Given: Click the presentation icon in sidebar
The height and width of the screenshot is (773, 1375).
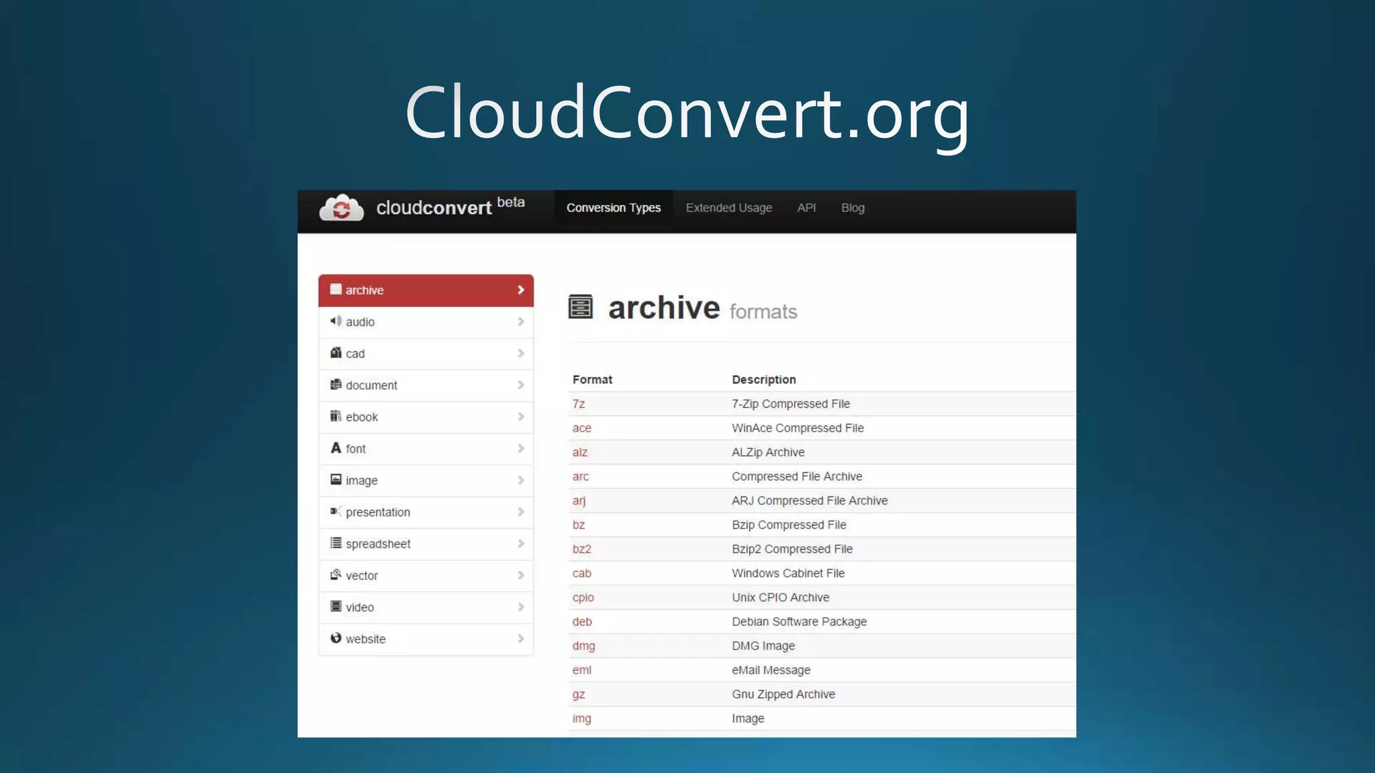Looking at the screenshot, I should pyautogui.click(x=336, y=511).
